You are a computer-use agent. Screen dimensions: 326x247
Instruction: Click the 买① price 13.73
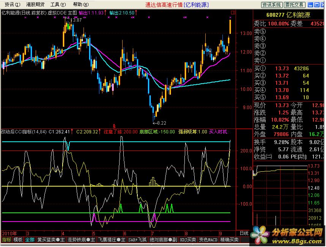pos(282,68)
